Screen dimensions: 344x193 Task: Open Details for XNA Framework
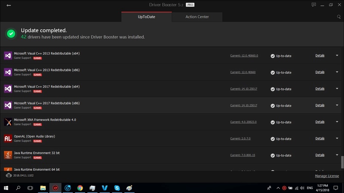[320, 122]
